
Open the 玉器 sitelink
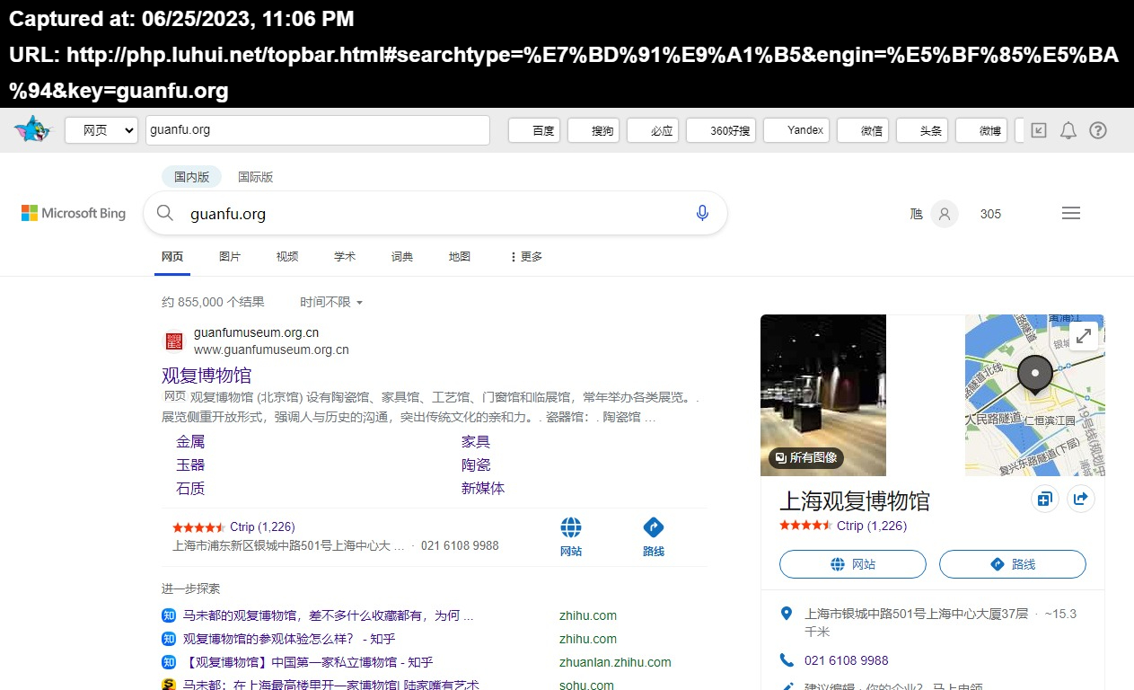click(190, 465)
